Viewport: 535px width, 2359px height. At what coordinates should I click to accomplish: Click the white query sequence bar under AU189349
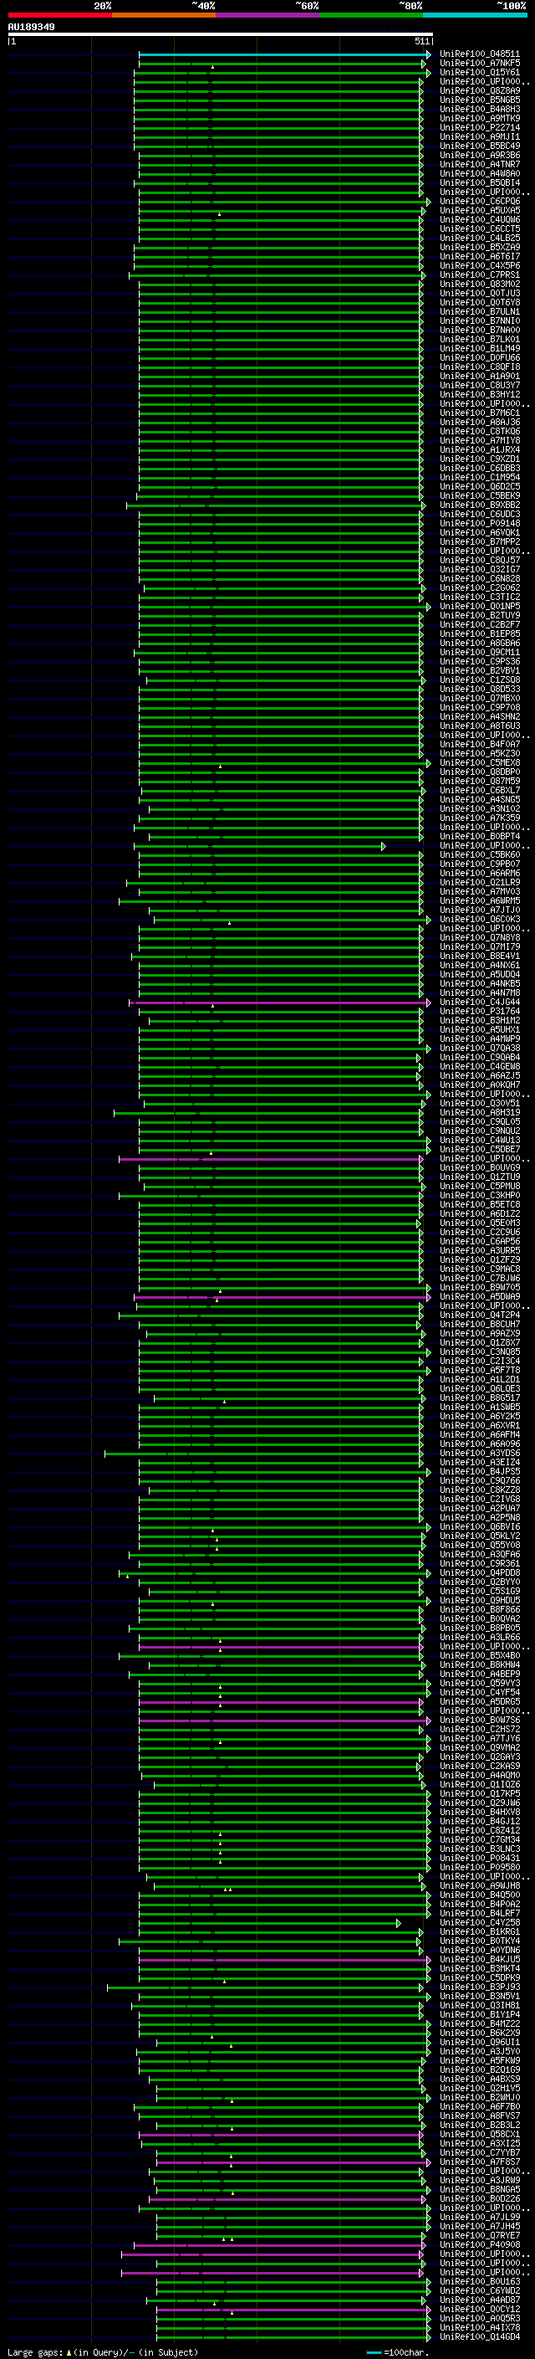coord(220,33)
